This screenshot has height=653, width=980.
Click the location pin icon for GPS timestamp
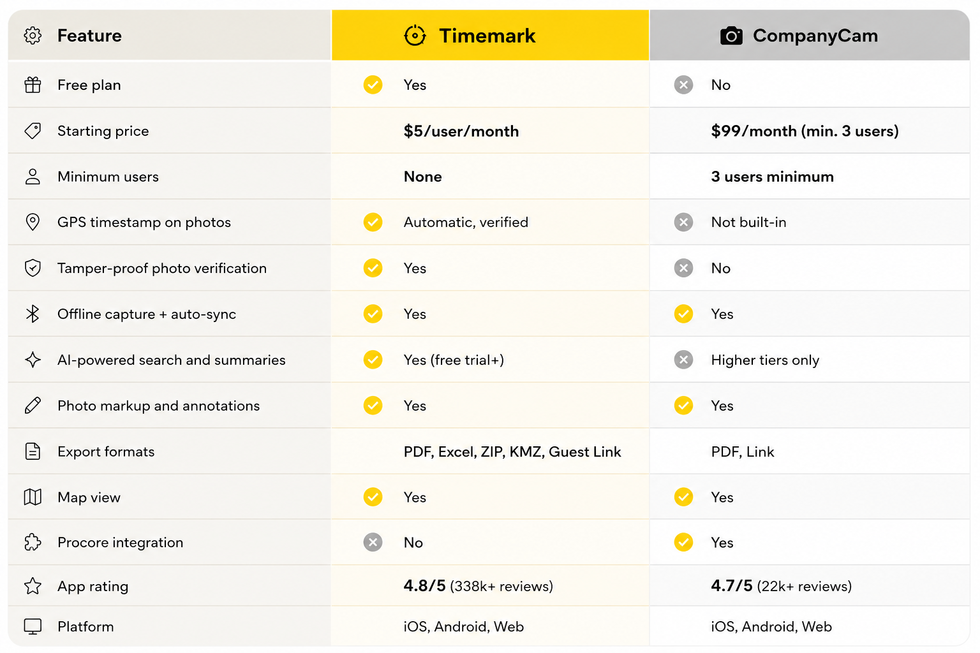click(33, 222)
